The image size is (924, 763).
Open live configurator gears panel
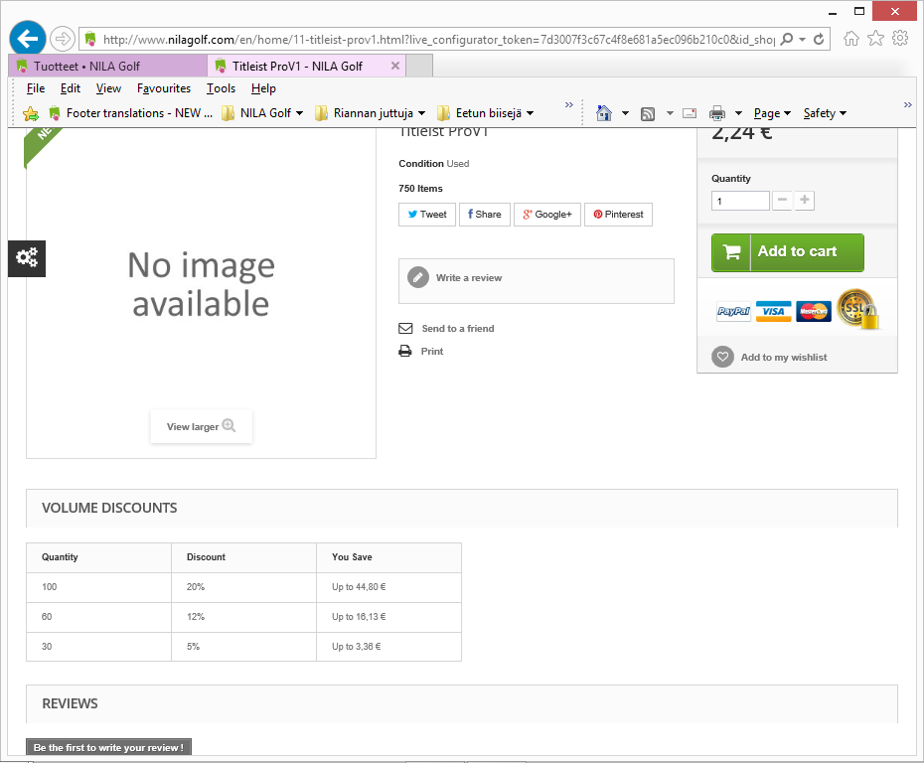(27, 258)
